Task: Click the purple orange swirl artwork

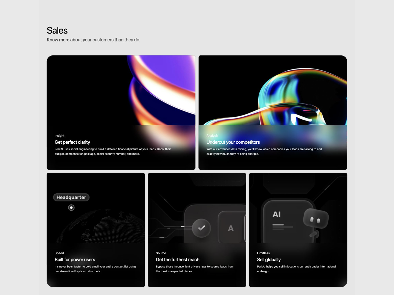Action: [x=161, y=90]
